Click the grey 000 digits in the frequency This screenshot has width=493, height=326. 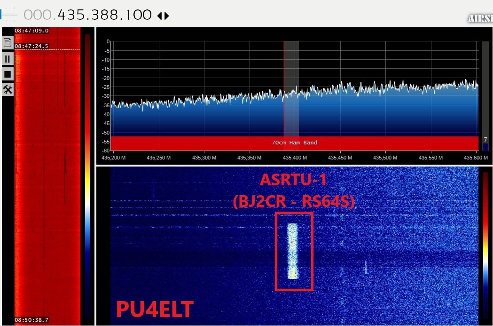[x=38, y=15]
